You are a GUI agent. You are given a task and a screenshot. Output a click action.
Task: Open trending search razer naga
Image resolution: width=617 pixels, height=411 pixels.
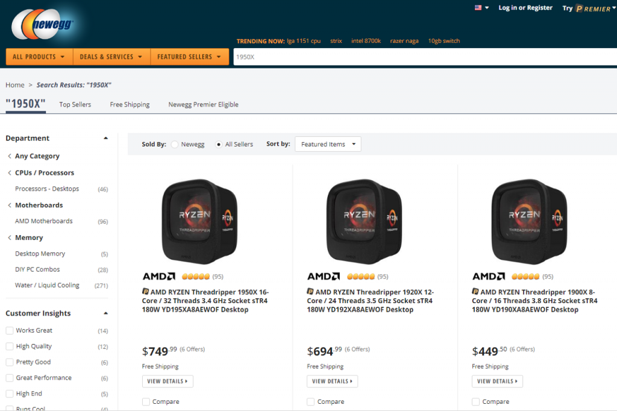tap(404, 41)
